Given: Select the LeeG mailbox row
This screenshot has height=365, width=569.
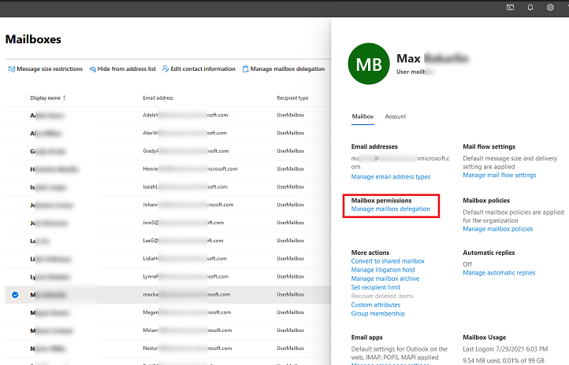Looking at the screenshot, I should point(168,241).
